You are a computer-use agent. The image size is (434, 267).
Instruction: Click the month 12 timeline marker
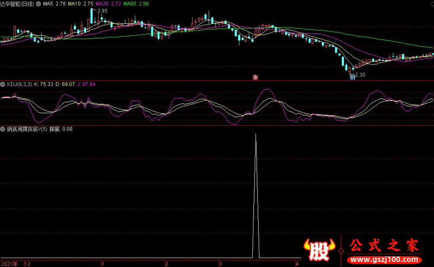tap(27, 264)
